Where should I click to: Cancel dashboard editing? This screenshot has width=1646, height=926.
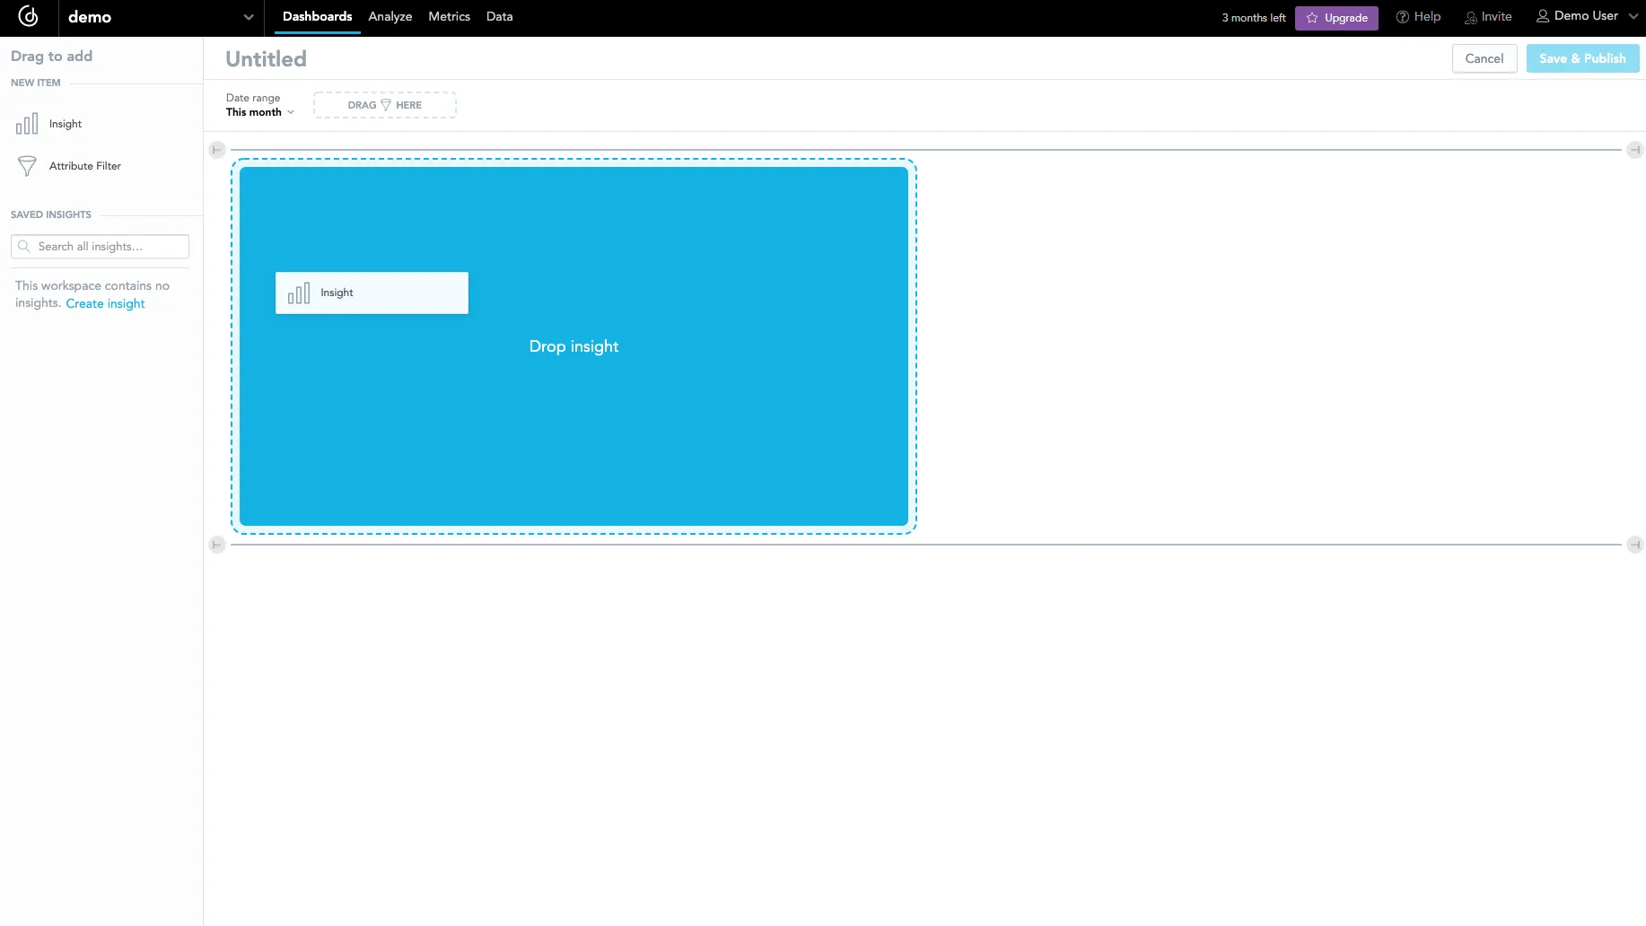(1484, 58)
